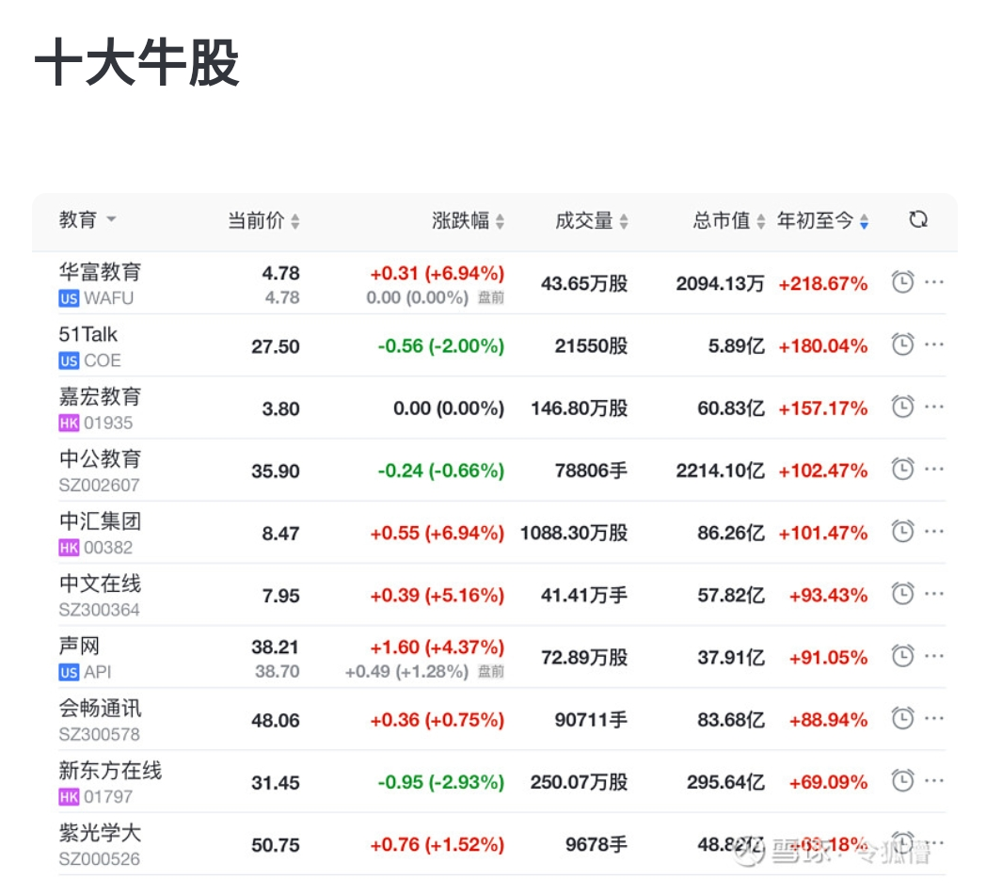Open the 会畅通讯 stock page
Viewport: 1002px width, 895px height.
[100, 709]
